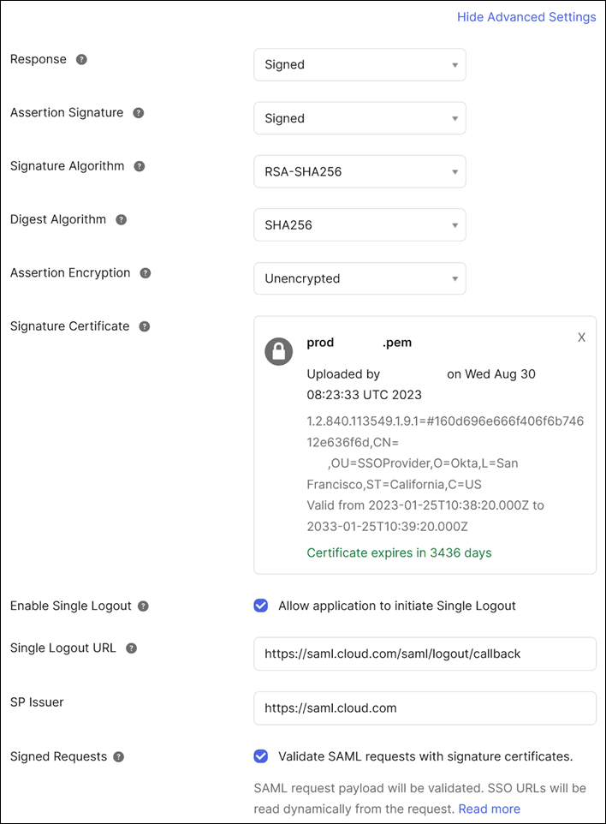The height and width of the screenshot is (824, 606).
Task: Click the certificate lock icon
Action: coord(278,351)
